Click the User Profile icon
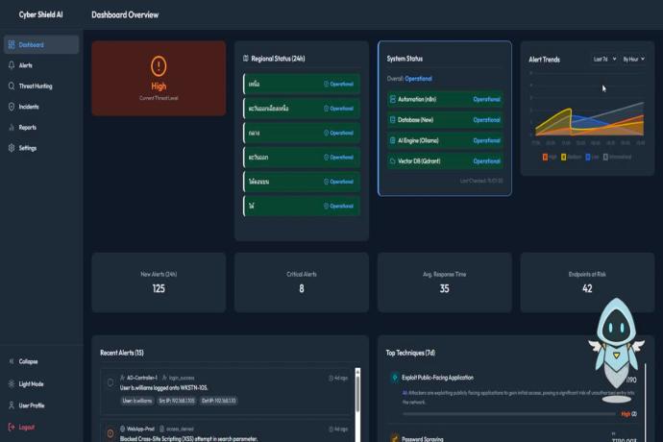The image size is (663, 442). (x=12, y=405)
